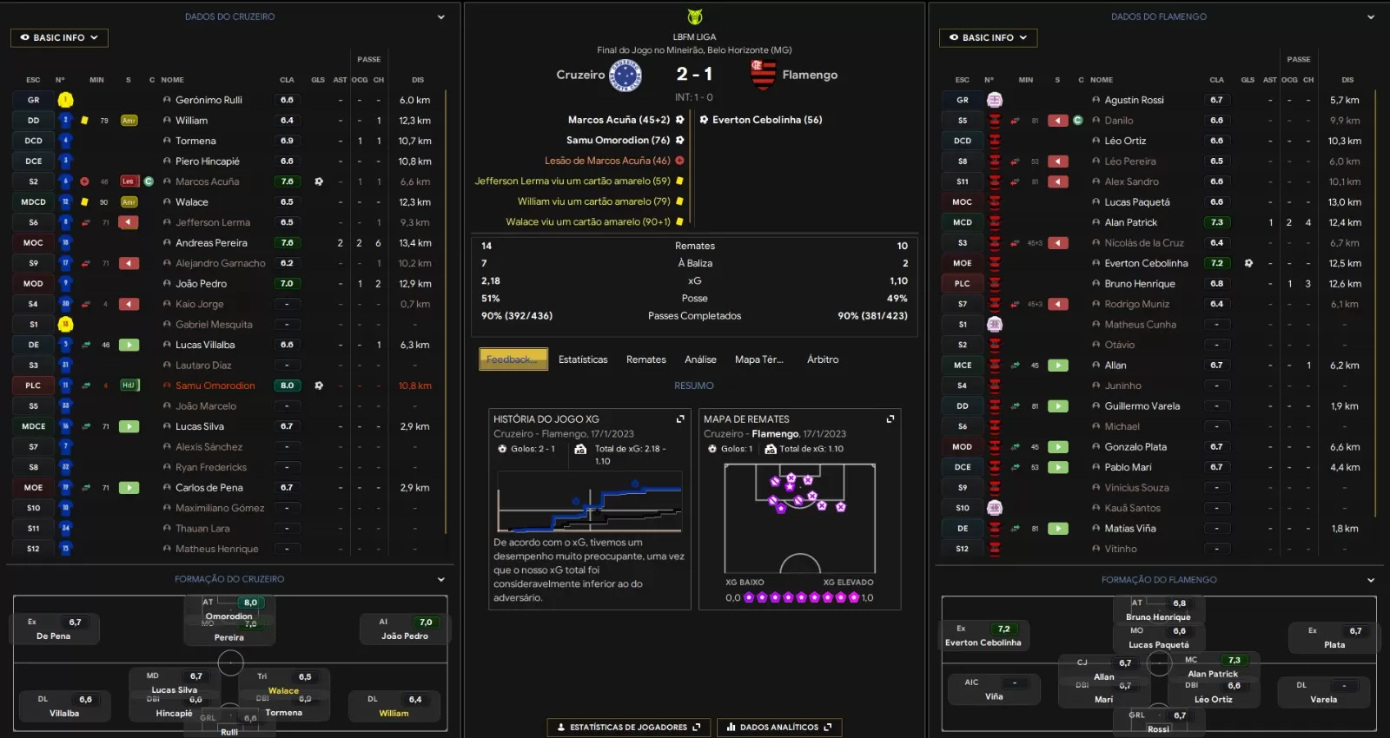Click Bruno Henrique's rating 6.8 cell
Image resolution: width=1390 pixels, height=738 pixels.
(x=1217, y=284)
